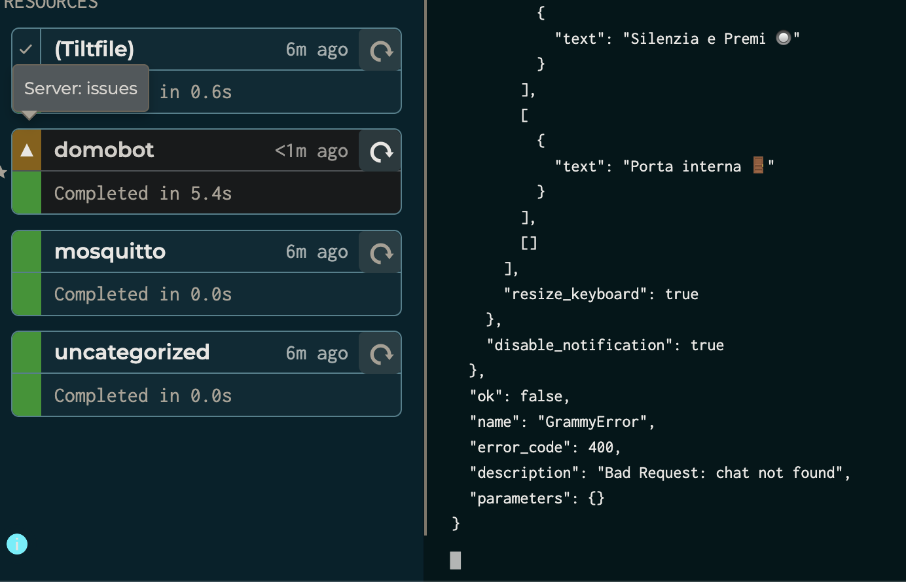This screenshot has width=906, height=582.
Task: Click log line "error_code": 400
Action: (x=545, y=447)
